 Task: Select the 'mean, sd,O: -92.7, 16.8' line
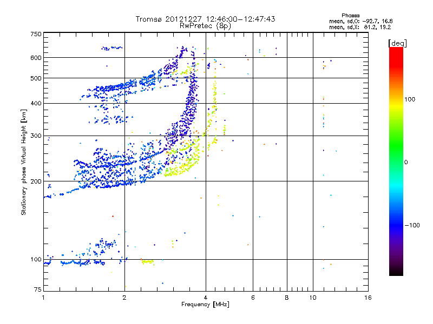tap(360, 21)
